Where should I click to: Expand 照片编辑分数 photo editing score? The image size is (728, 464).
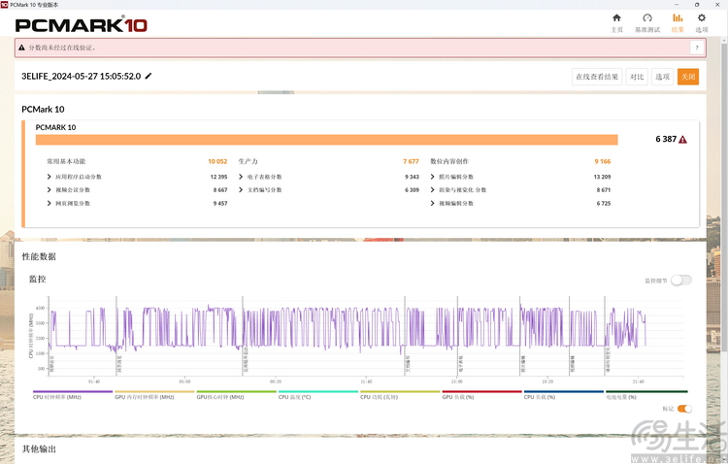click(433, 177)
